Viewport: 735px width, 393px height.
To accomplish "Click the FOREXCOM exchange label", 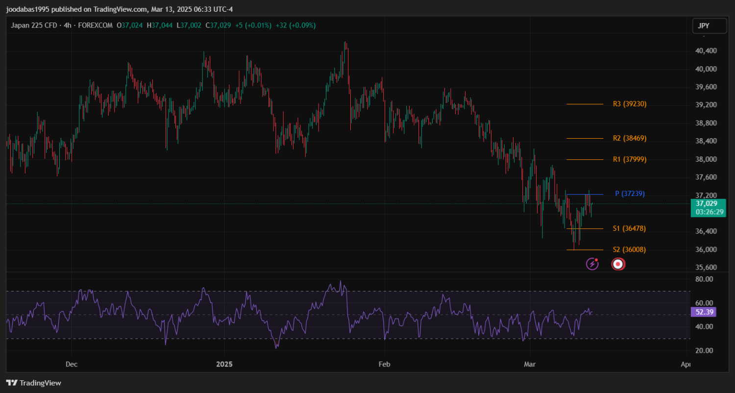I will click(95, 25).
